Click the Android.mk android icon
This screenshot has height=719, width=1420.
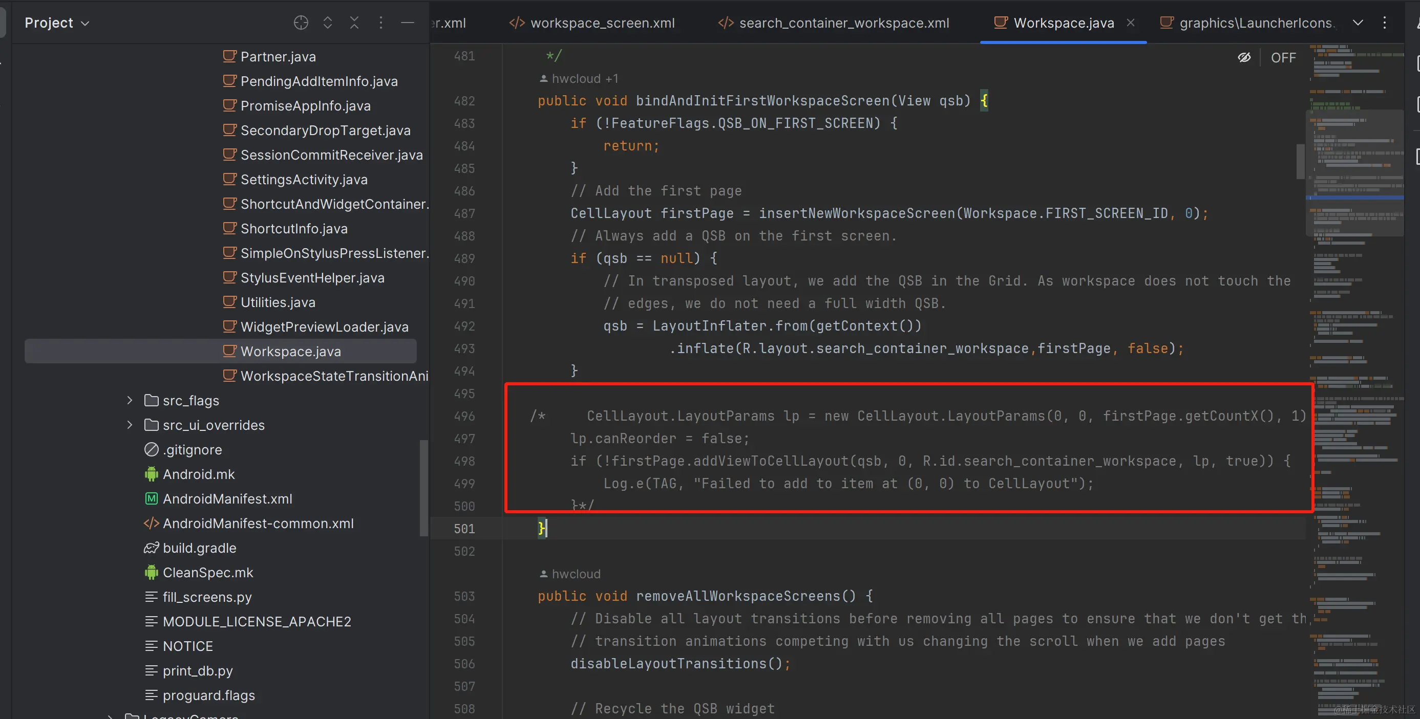coord(151,474)
